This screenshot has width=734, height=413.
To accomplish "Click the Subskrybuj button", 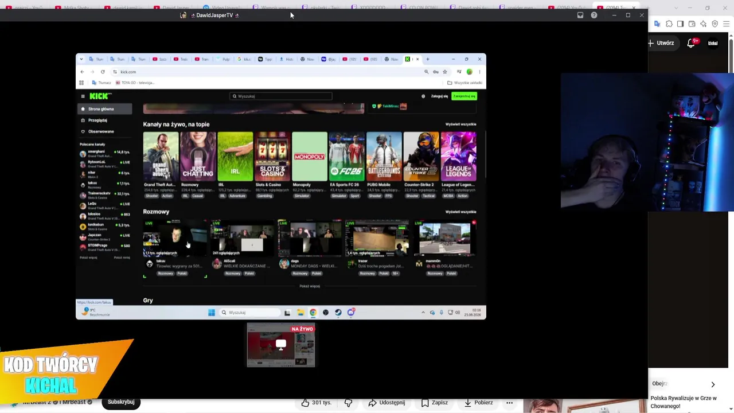I will (121, 402).
